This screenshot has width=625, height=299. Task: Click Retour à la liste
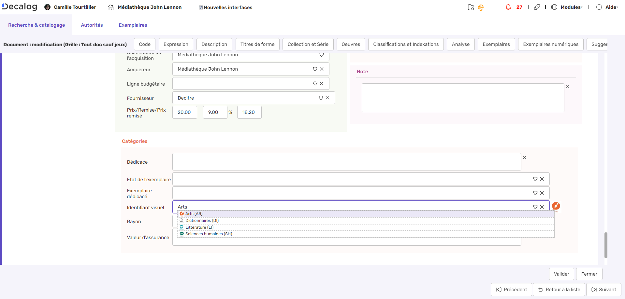tap(559, 289)
